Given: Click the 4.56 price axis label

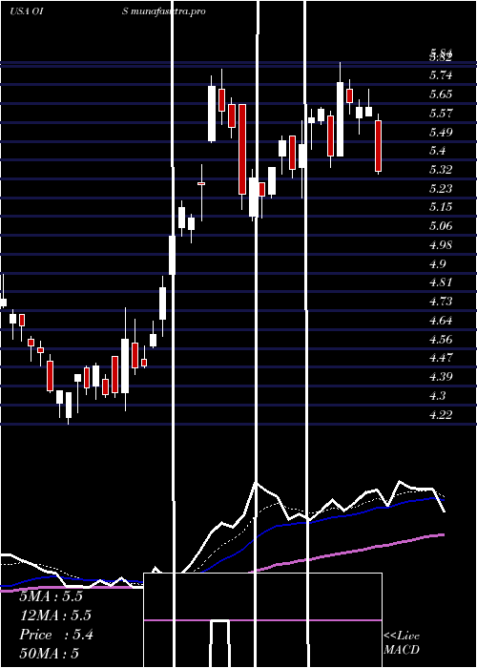Looking at the screenshot, I should click(441, 340).
